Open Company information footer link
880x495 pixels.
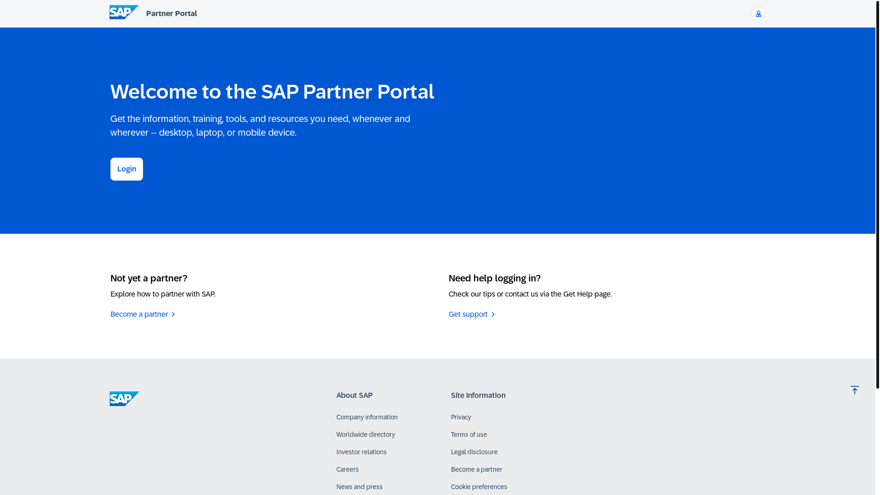tap(367, 417)
